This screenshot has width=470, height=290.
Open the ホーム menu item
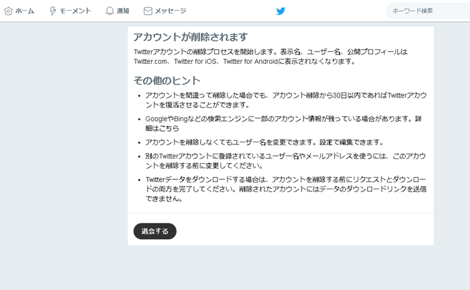(x=19, y=11)
